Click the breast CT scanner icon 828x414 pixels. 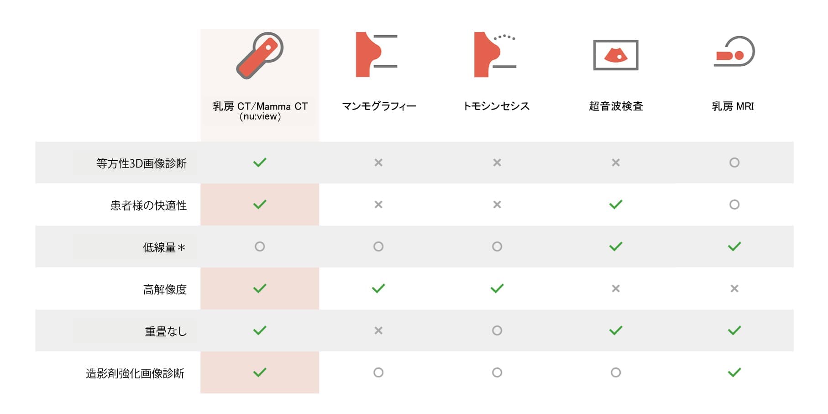click(x=260, y=55)
